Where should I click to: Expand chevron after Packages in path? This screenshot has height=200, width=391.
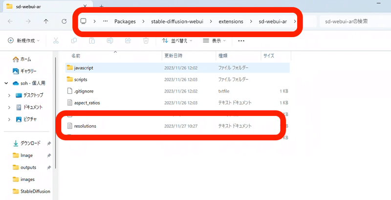tap(143, 22)
